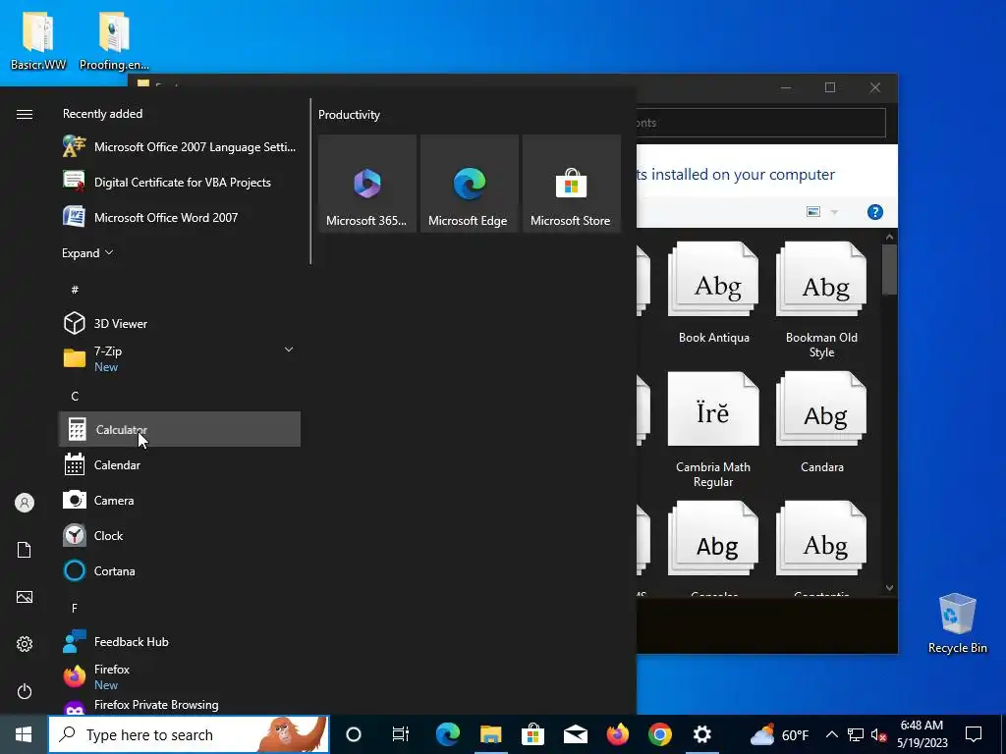Open Settings gear in Start sidebar
The height and width of the screenshot is (754, 1006).
[x=25, y=644]
